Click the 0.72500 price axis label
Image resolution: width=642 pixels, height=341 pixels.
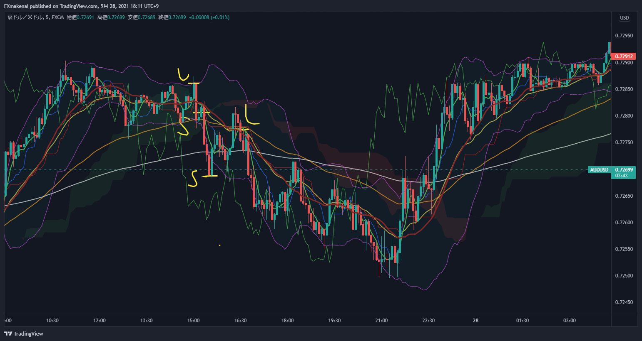(x=624, y=276)
